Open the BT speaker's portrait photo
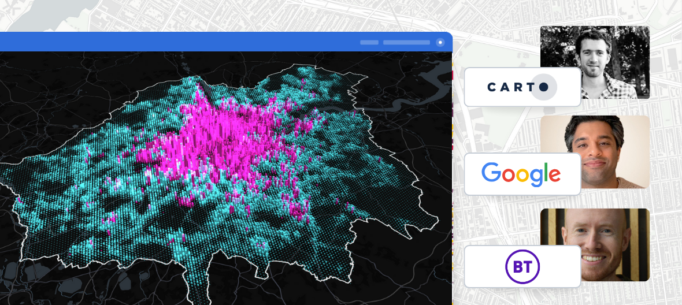 (595, 244)
